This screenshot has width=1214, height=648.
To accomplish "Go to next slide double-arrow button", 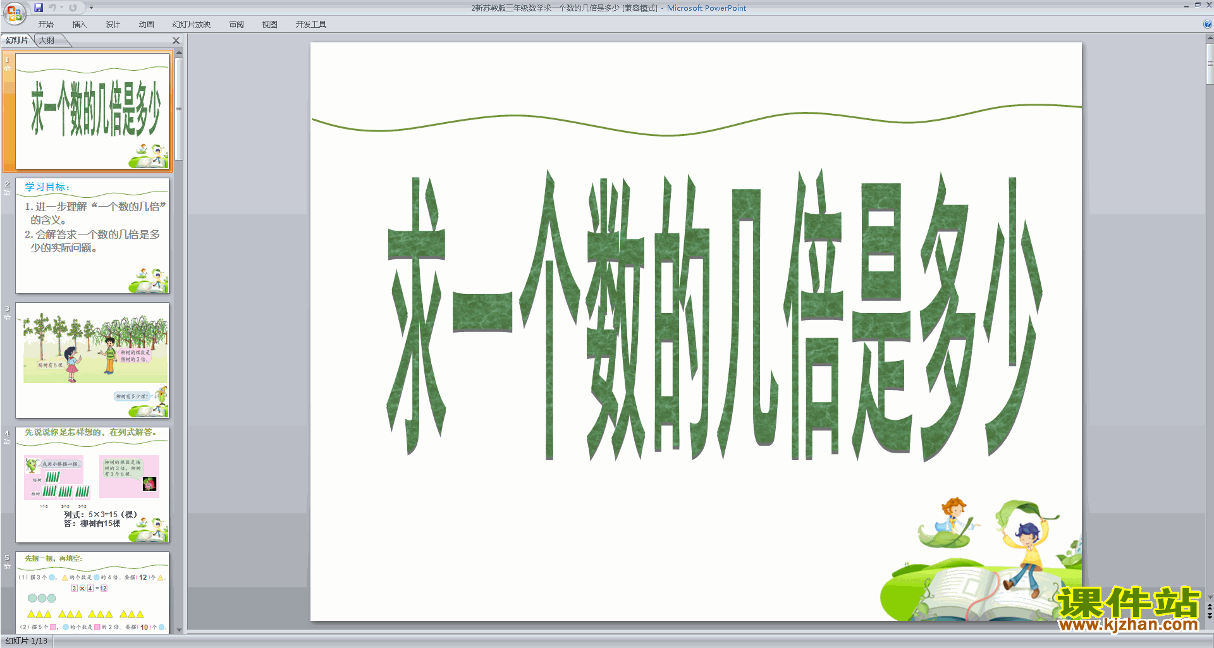I will (x=1210, y=616).
